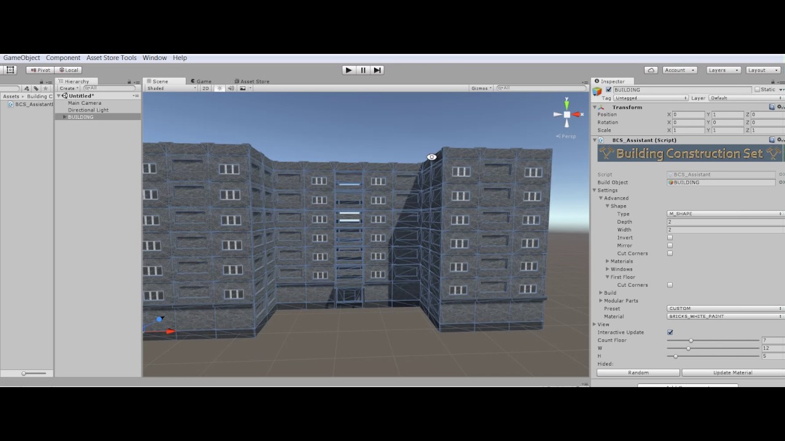Toggle 2D scene view mode

(x=205, y=88)
